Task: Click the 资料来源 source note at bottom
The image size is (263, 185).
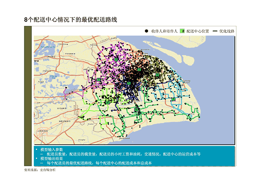Action: (x=40, y=170)
